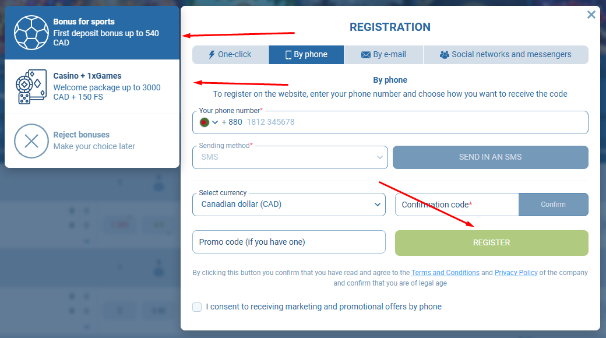Screen dimensions: 606x338
Task: Click the Send in an SMS button
Action: 490,157
